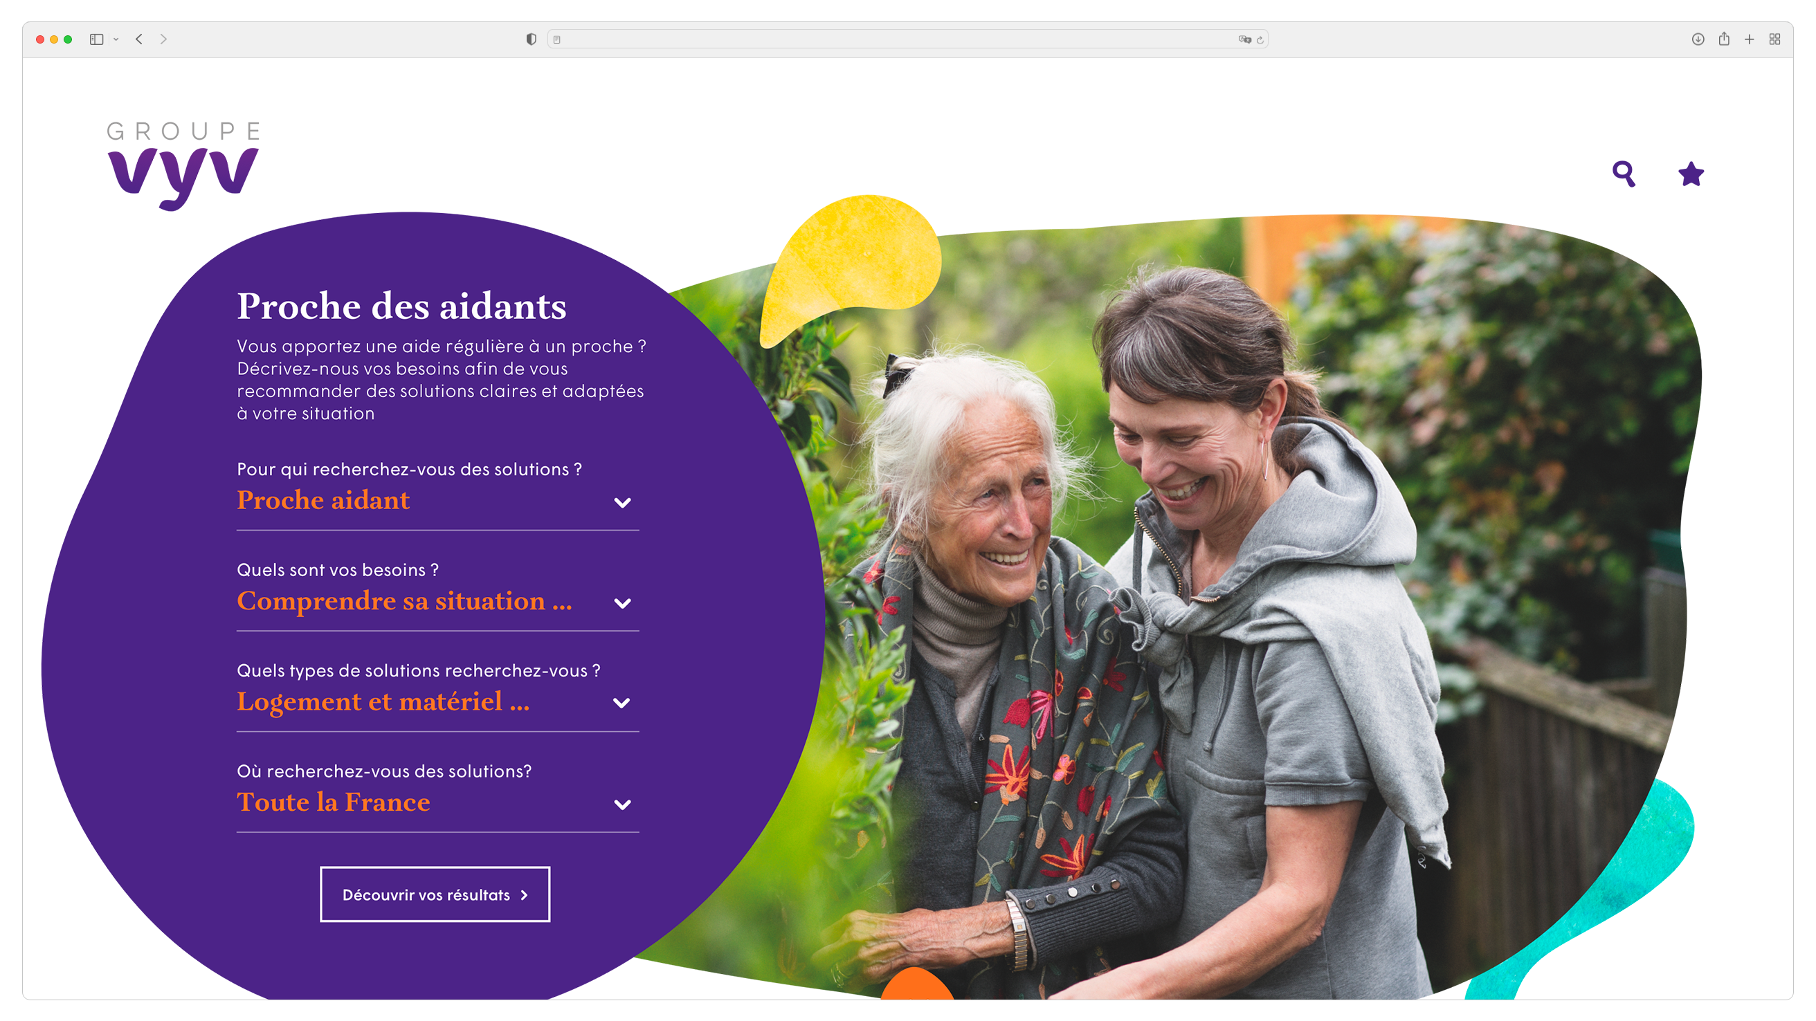Go forward with browser forward arrow
The width and height of the screenshot is (1816, 1021).
tap(163, 39)
